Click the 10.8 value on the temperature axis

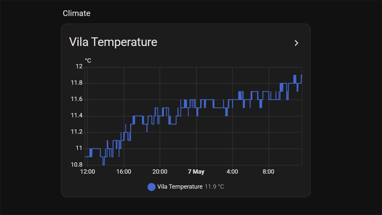[76, 165]
